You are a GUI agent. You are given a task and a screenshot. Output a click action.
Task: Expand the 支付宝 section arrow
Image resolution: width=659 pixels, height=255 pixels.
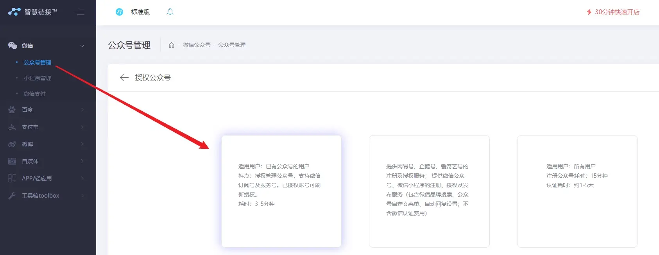click(82, 127)
